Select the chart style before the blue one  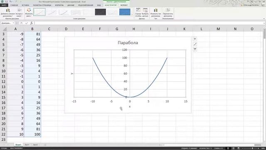coord(113,12)
